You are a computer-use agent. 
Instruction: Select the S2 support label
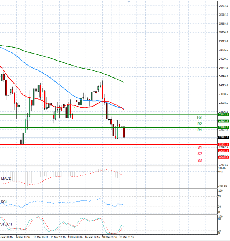199,154
